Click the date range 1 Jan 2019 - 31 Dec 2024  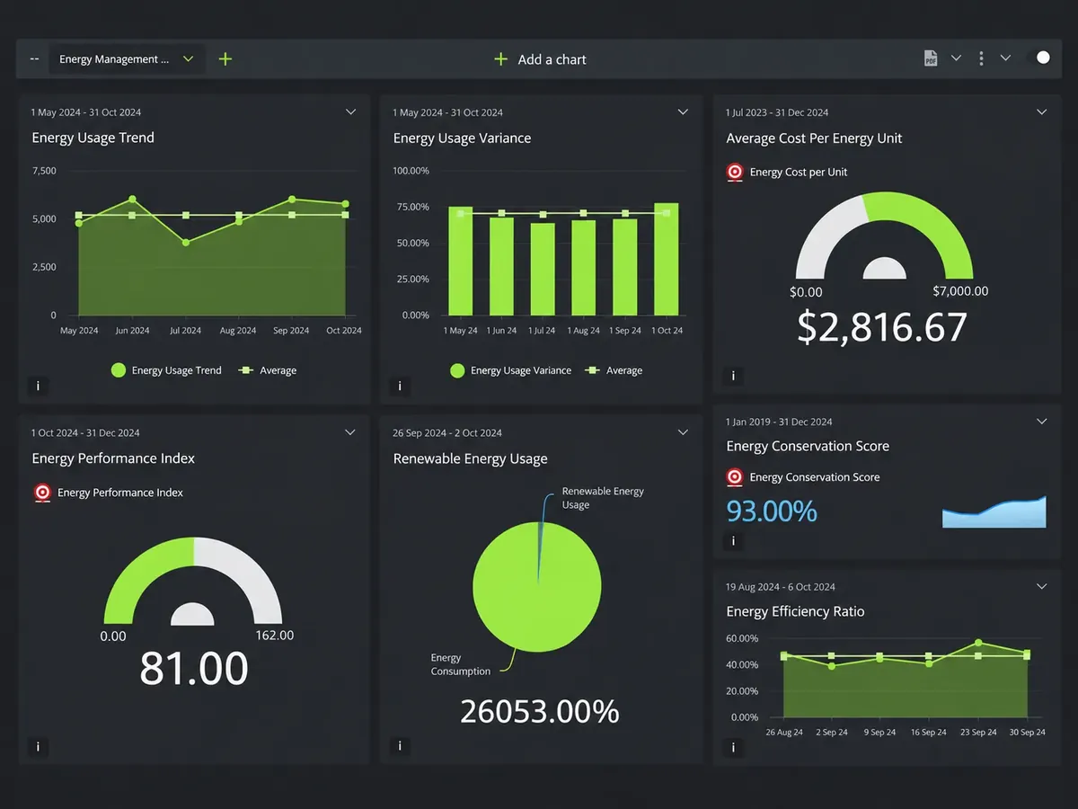pos(779,422)
